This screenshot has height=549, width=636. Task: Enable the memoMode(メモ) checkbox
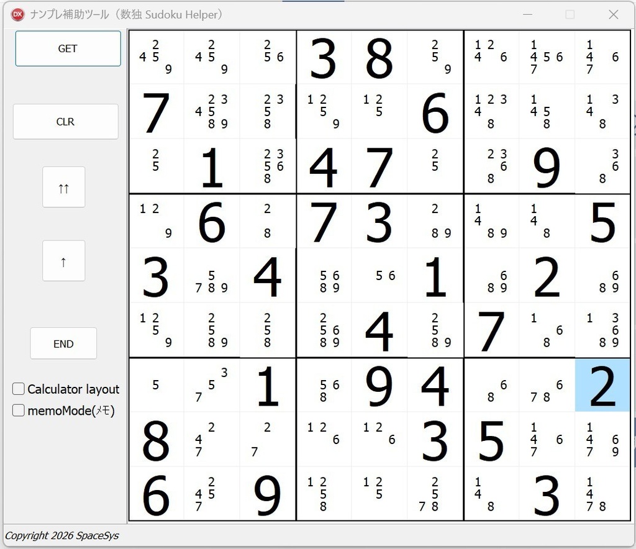[x=18, y=411]
